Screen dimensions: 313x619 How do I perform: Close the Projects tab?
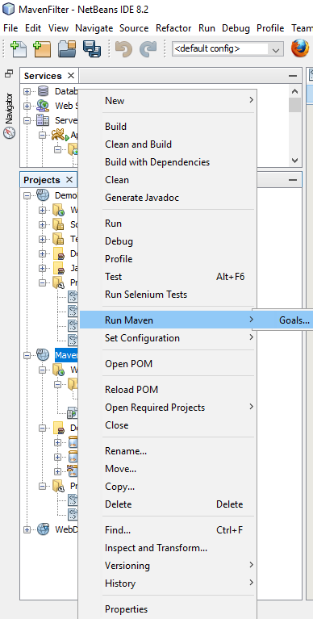tap(69, 180)
